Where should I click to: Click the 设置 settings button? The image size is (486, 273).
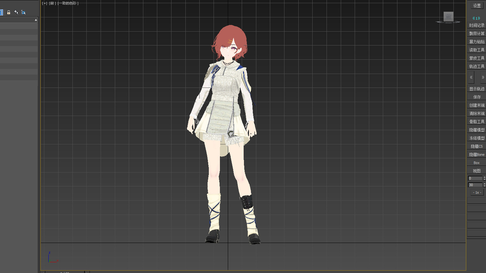[x=477, y=6]
